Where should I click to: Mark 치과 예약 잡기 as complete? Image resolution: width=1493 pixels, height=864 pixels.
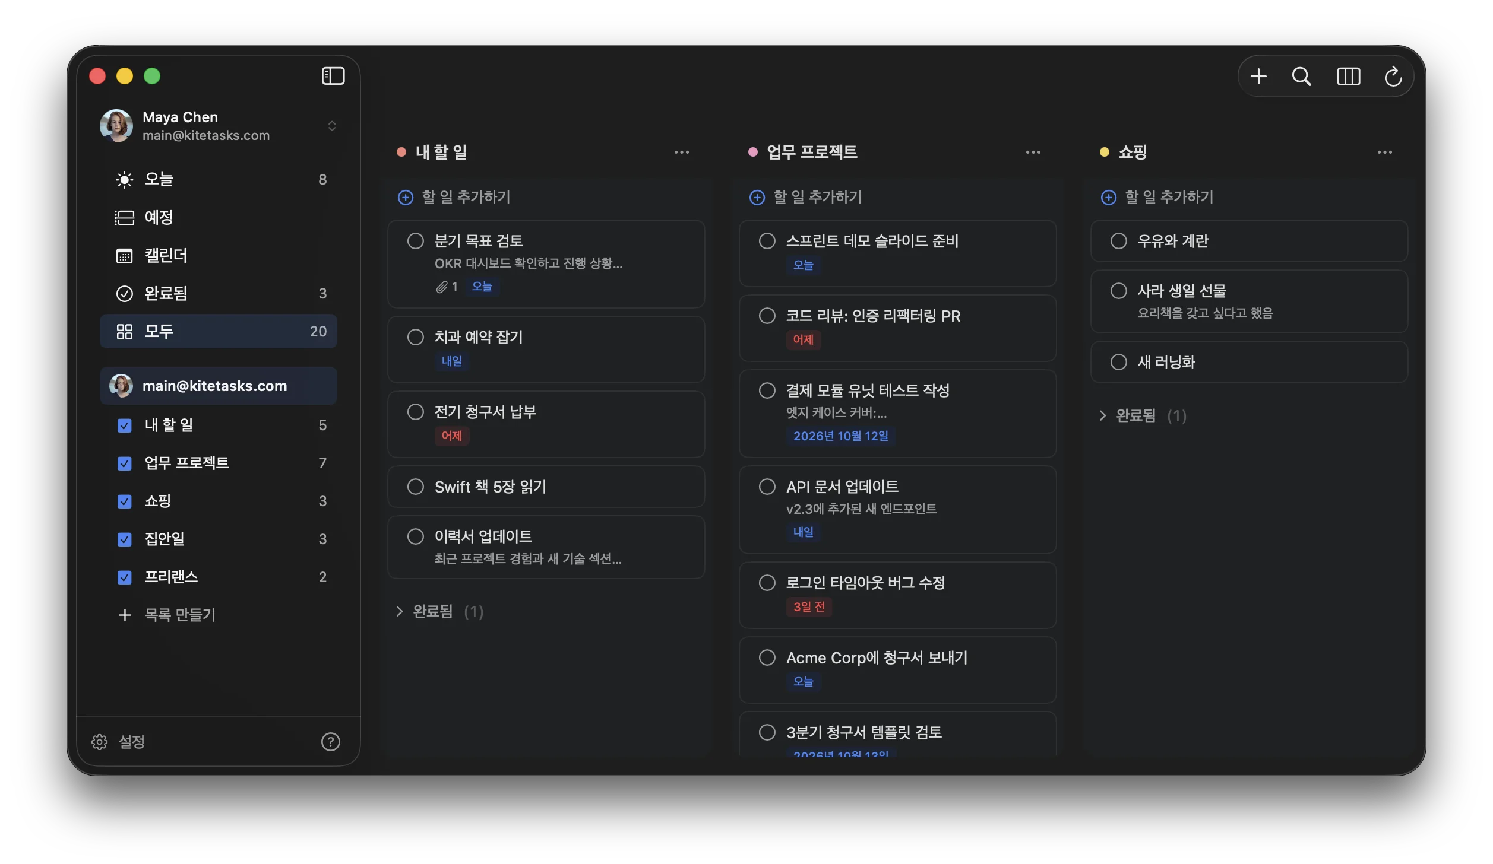416,337
